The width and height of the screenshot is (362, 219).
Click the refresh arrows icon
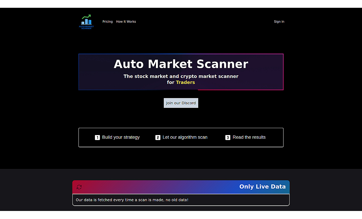[79, 187]
